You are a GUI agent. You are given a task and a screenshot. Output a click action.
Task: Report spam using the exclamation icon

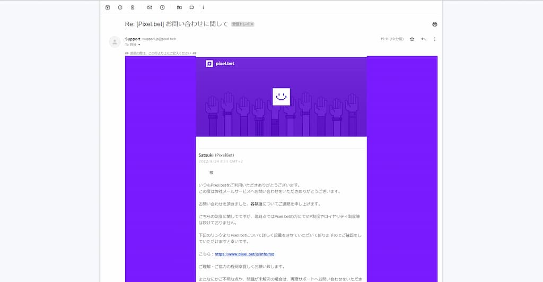(x=120, y=7)
